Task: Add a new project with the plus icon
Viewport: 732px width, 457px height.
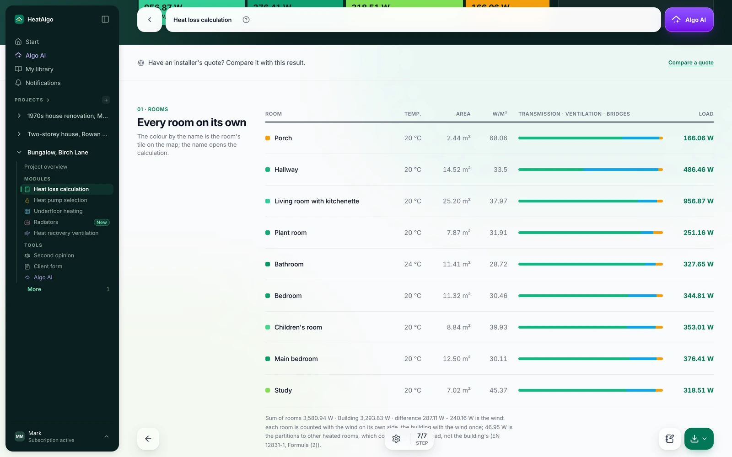Action: [106, 100]
